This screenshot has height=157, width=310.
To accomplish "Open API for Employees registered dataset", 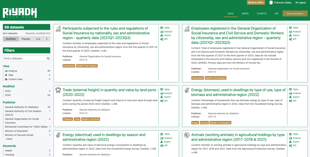I will coord(294,39).
